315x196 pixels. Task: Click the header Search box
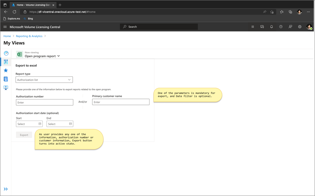pos(159,27)
